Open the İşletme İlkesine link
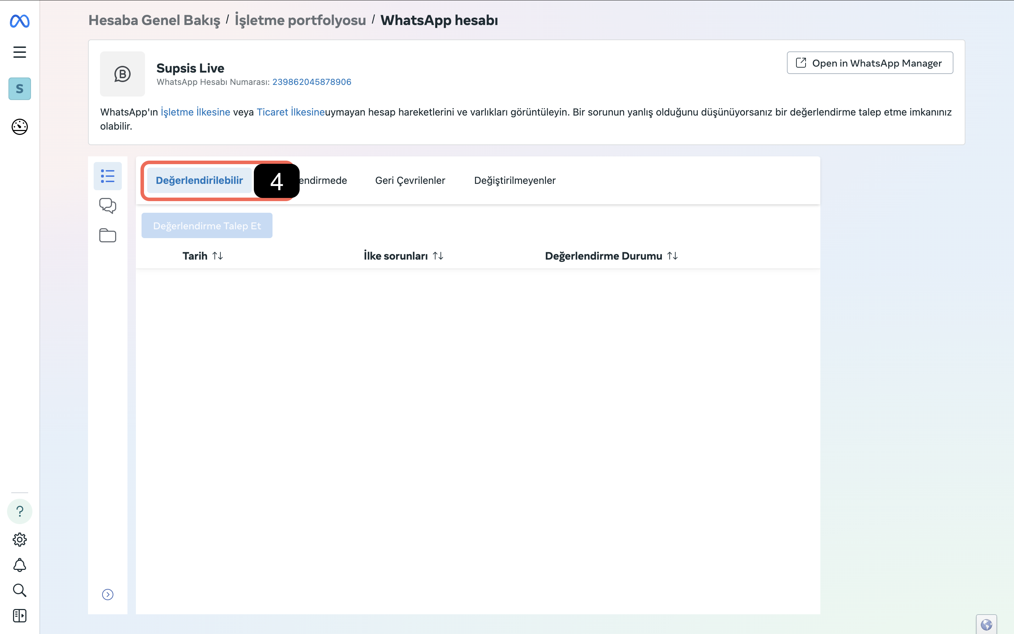The height and width of the screenshot is (634, 1014). pos(195,112)
